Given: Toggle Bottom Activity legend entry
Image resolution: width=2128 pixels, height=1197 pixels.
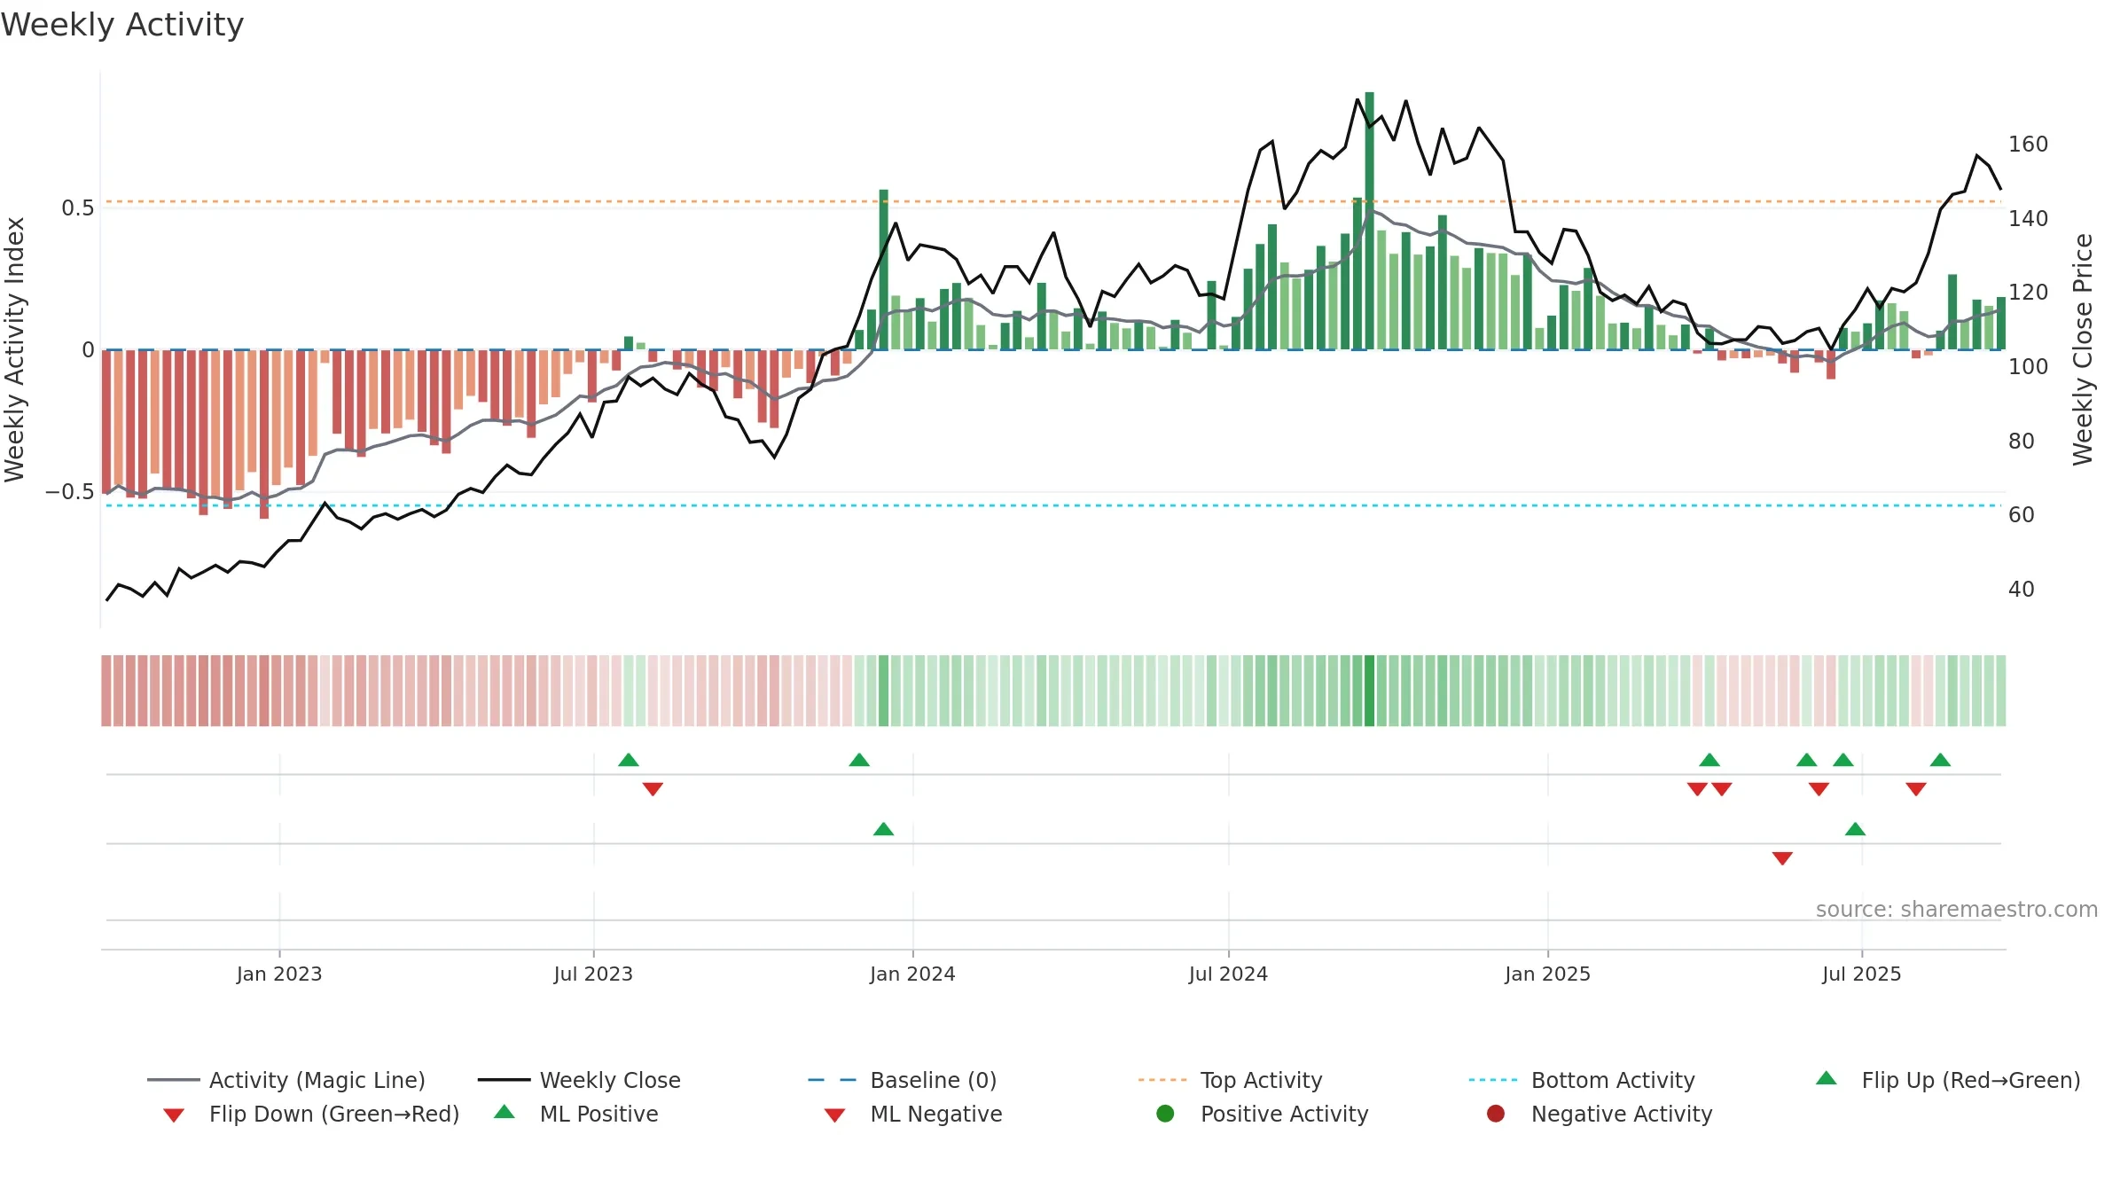Looking at the screenshot, I should (1582, 1080).
